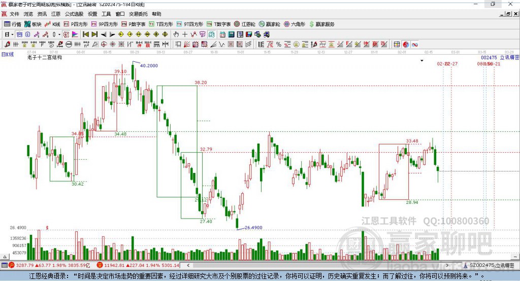Open the 江恩 menu
Image resolution: width=520 pixels, height=281 pixels.
pos(56,14)
